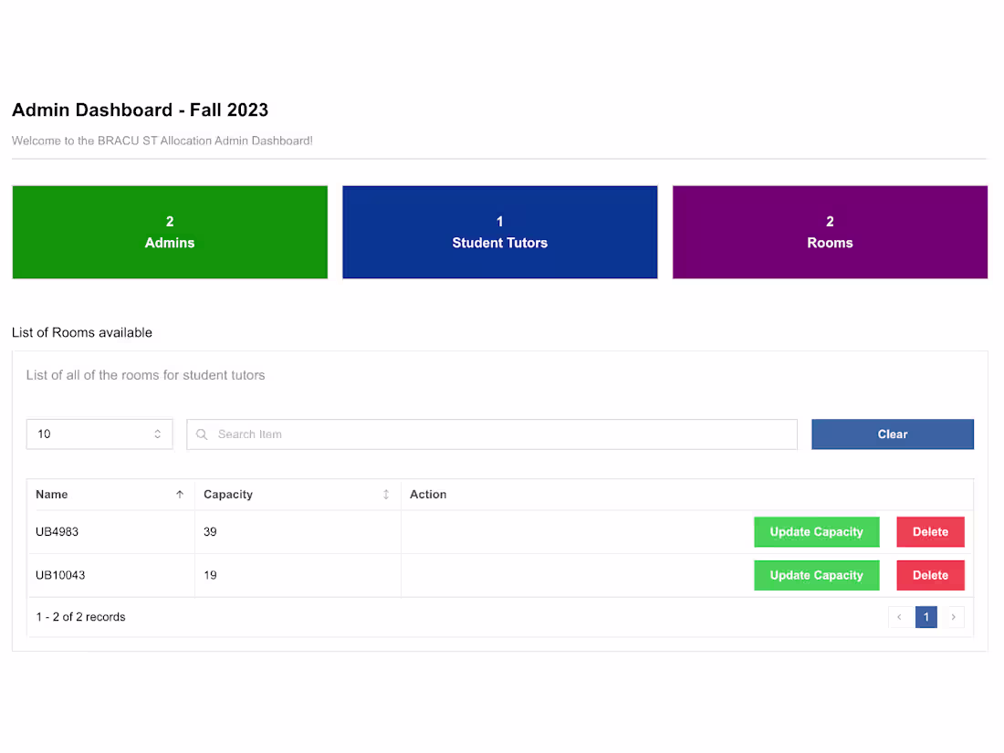Viewport: 1004px width, 753px height.
Task: Toggle Capacity column sorting order
Action: 385,494
